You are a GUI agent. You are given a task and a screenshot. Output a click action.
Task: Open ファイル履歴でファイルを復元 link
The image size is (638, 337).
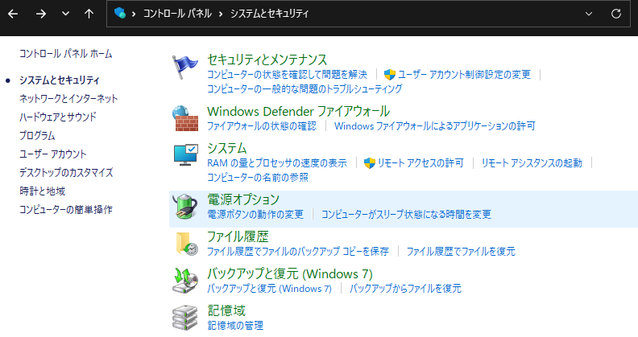(x=461, y=252)
